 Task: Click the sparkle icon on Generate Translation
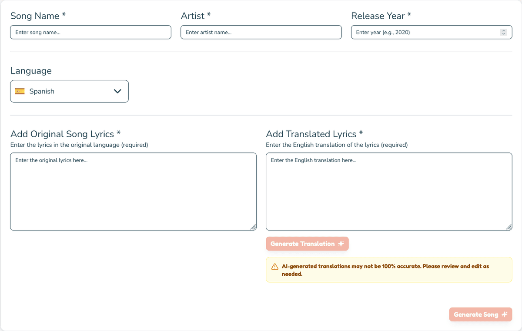(x=340, y=243)
